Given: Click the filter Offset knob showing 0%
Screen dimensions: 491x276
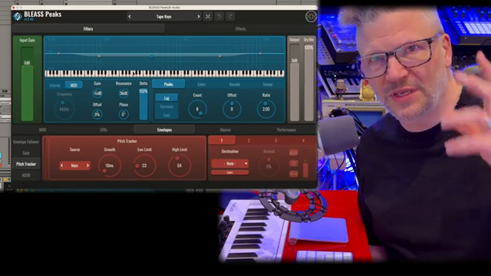Looking at the screenshot, I should coord(97,114).
